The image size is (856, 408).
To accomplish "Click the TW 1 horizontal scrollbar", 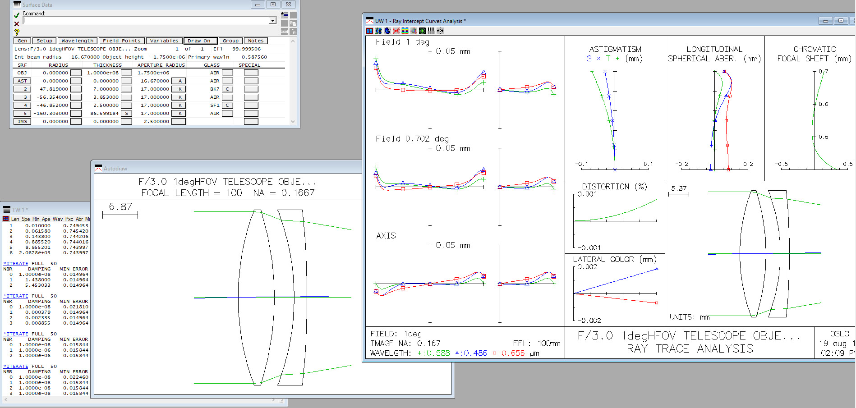I will (x=139, y=400).
